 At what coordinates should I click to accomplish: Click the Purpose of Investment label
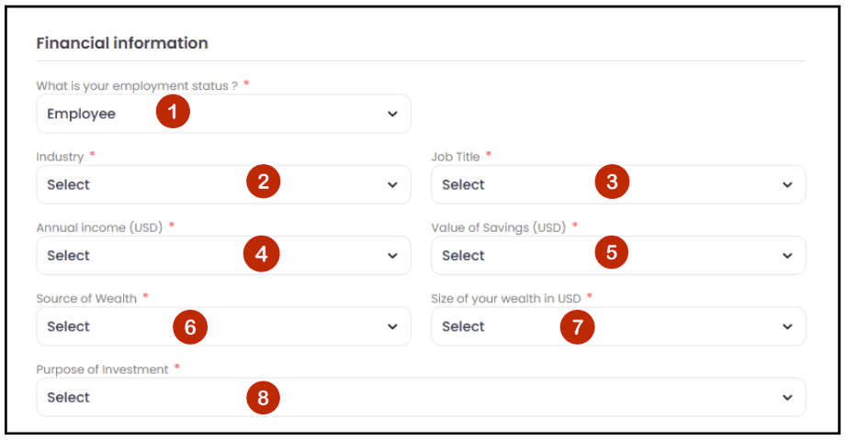point(103,369)
